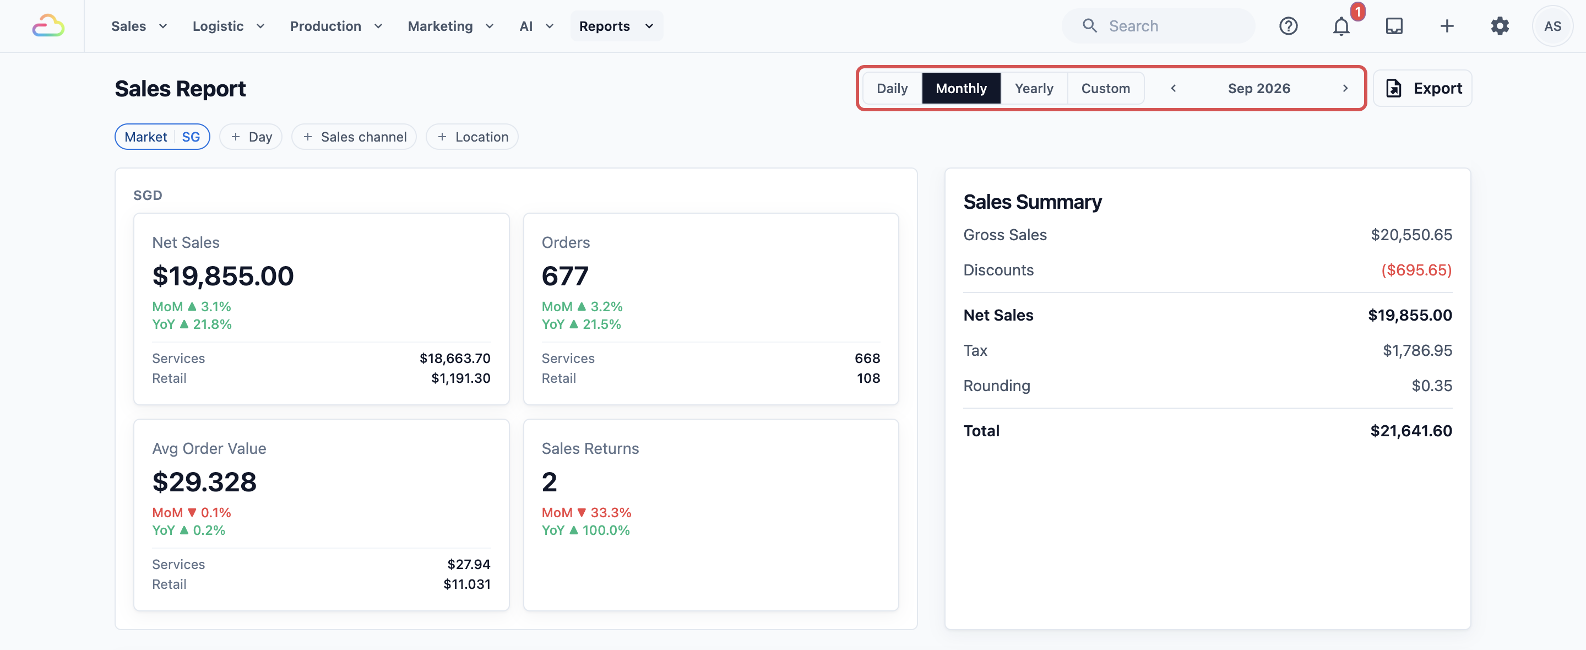This screenshot has height=650, width=1586.
Task: Click the Sep 2026 period label
Action: pos(1258,88)
